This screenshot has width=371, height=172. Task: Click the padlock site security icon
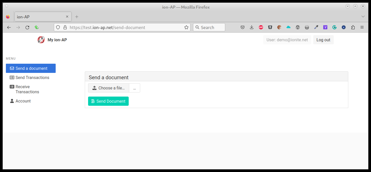pyautogui.click(x=65, y=27)
